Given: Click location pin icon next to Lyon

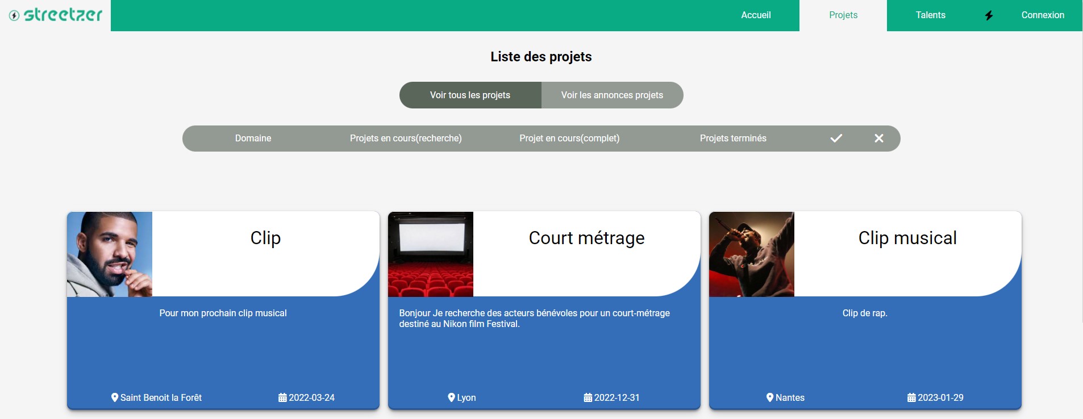Looking at the screenshot, I should point(452,397).
